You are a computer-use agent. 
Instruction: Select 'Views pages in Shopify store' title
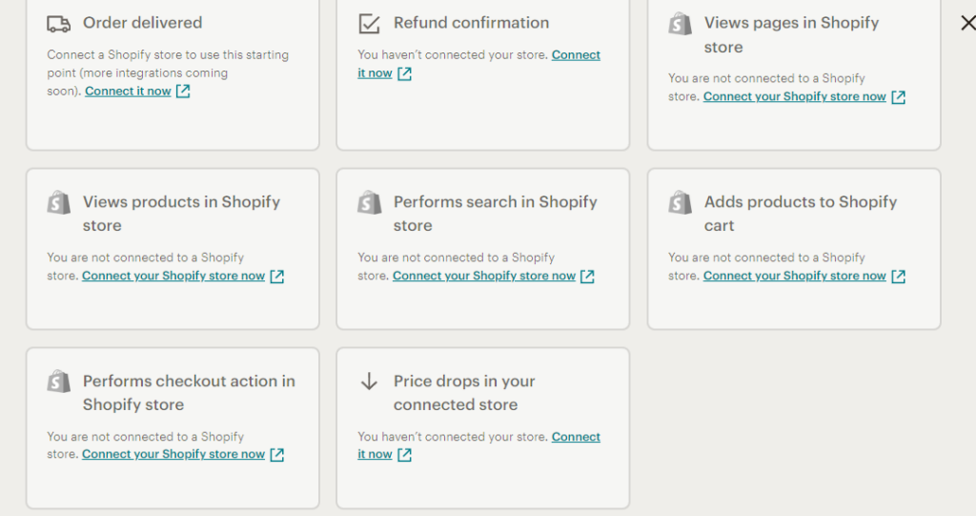[791, 35]
